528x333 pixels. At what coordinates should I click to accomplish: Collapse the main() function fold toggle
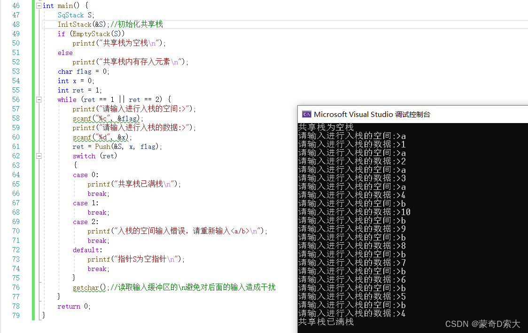coord(39,6)
